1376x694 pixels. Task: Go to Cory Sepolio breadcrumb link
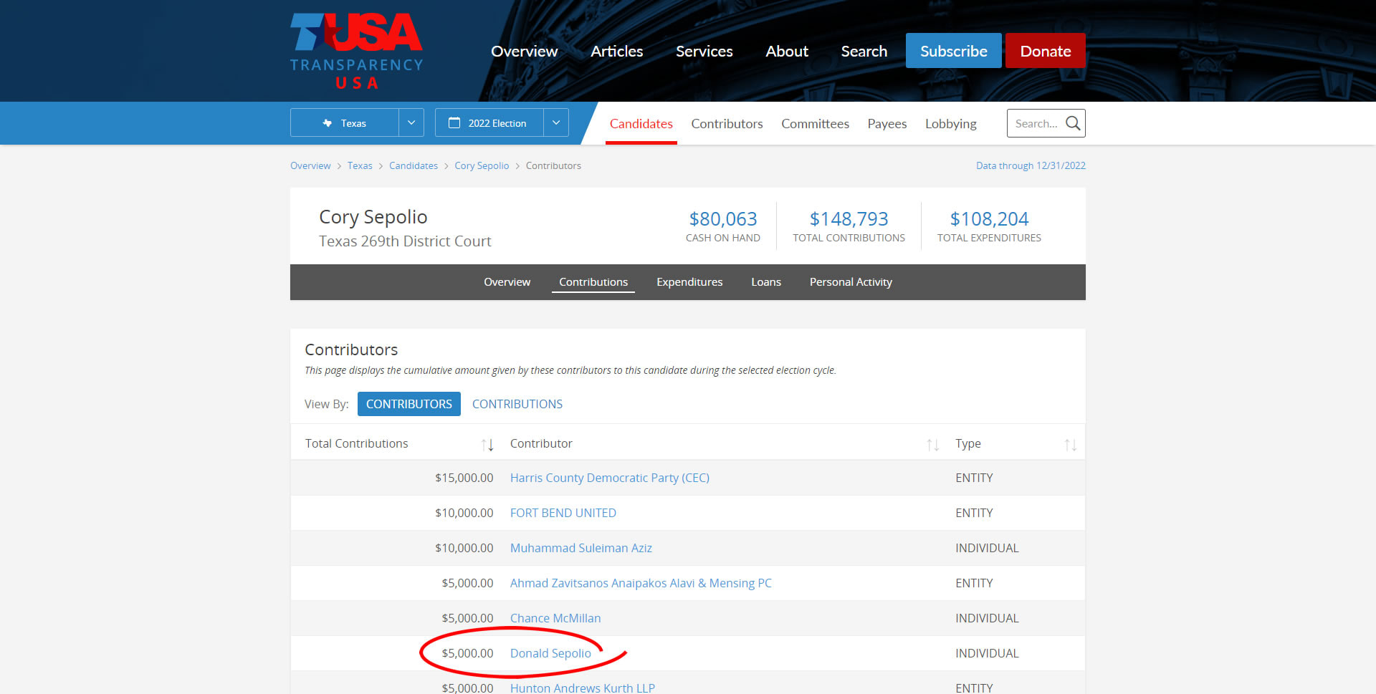click(x=482, y=165)
